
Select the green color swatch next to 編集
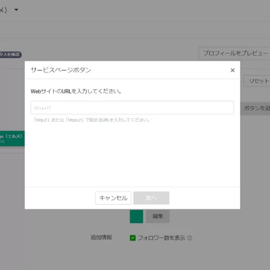pyautogui.click(x=137, y=216)
